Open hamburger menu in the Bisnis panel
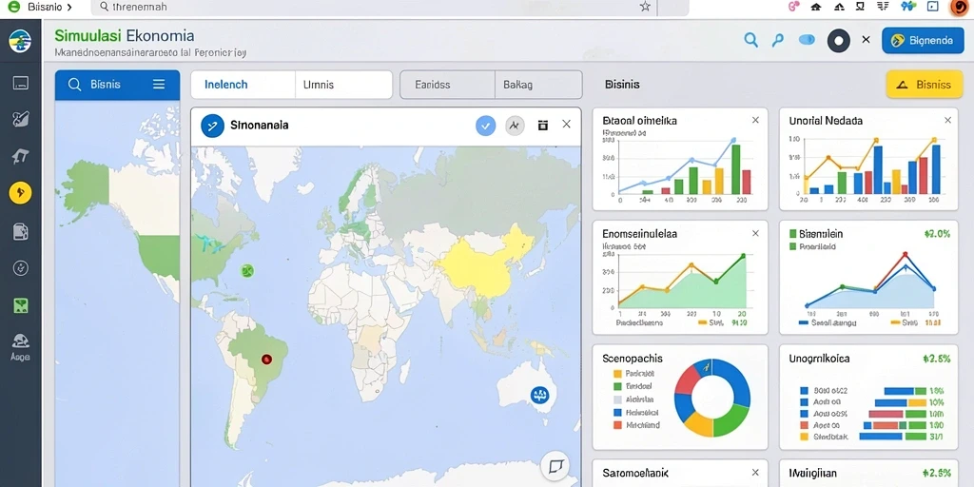974x487 pixels. (x=159, y=84)
